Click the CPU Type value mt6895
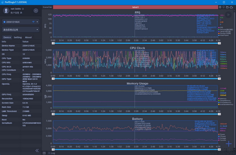Image resolution: width=236 pixels, height=155 pixels. pos(26,58)
